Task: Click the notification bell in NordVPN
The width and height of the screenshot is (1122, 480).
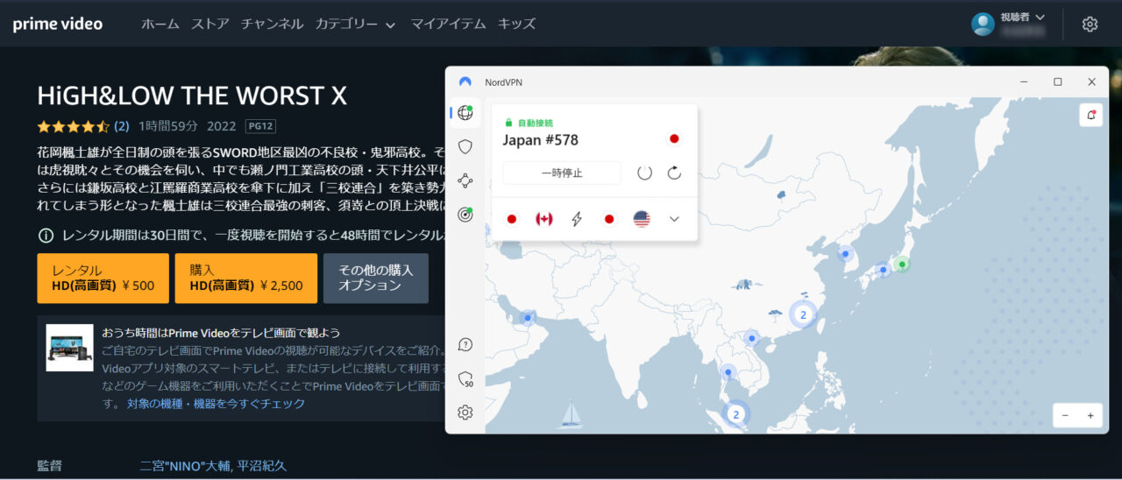Action: coord(1090,115)
